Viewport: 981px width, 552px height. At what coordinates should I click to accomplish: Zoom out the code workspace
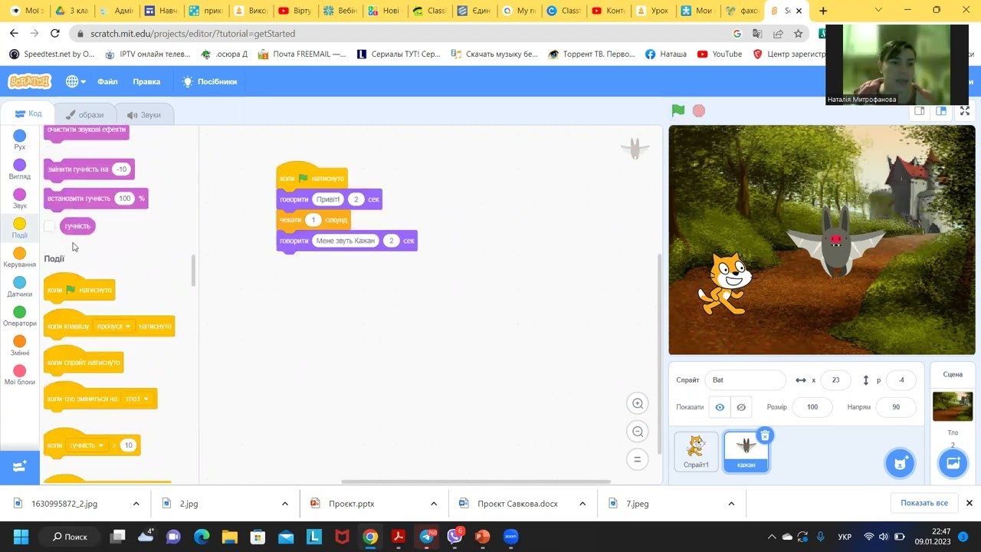(x=637, y=432)
